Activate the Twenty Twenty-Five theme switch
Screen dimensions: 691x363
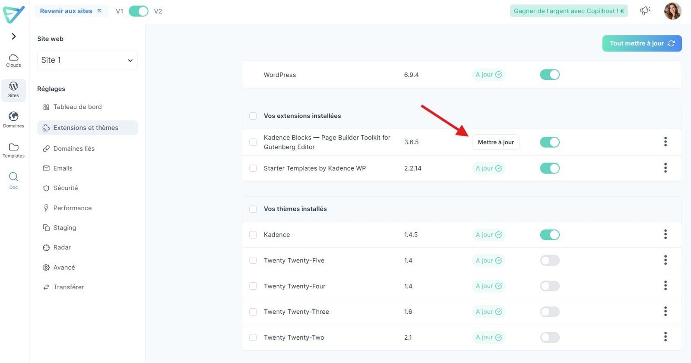[550, 260]
